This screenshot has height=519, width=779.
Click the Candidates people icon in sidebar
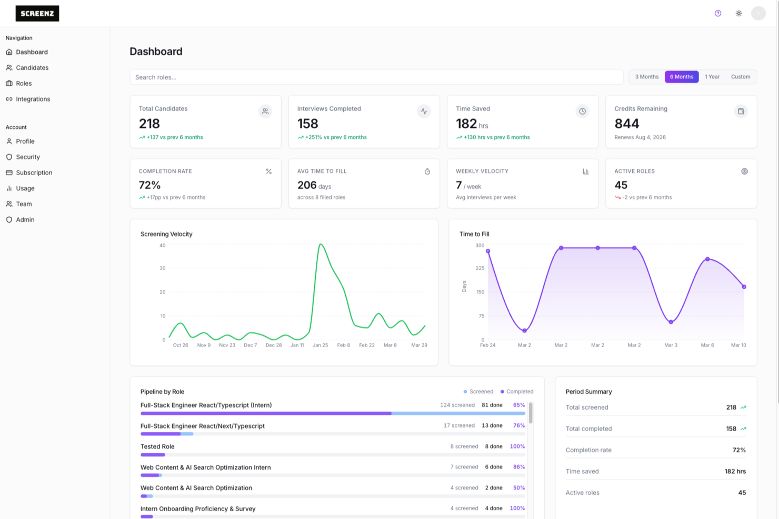(x=9, y=68)
